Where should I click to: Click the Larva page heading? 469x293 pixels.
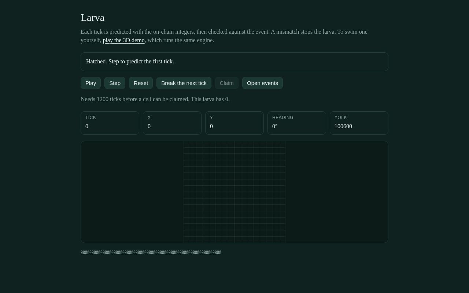(93, 18)
